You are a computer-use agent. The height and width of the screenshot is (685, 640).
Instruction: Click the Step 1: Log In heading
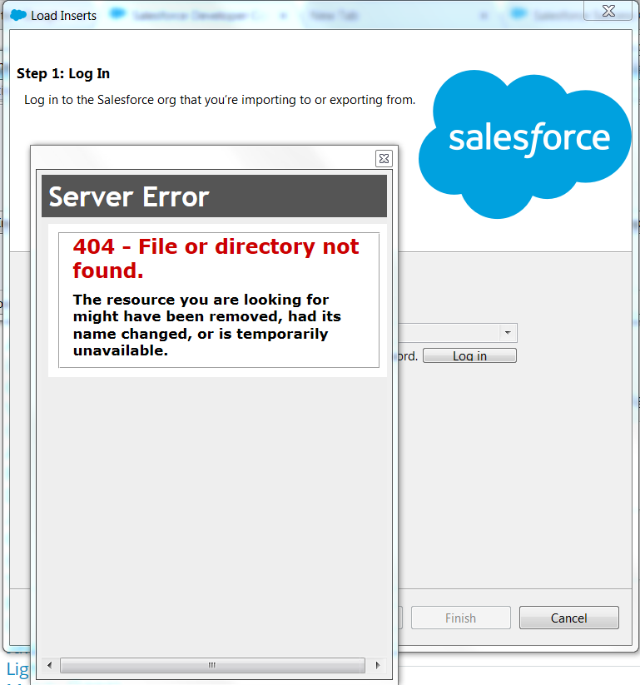coord(63,73)
